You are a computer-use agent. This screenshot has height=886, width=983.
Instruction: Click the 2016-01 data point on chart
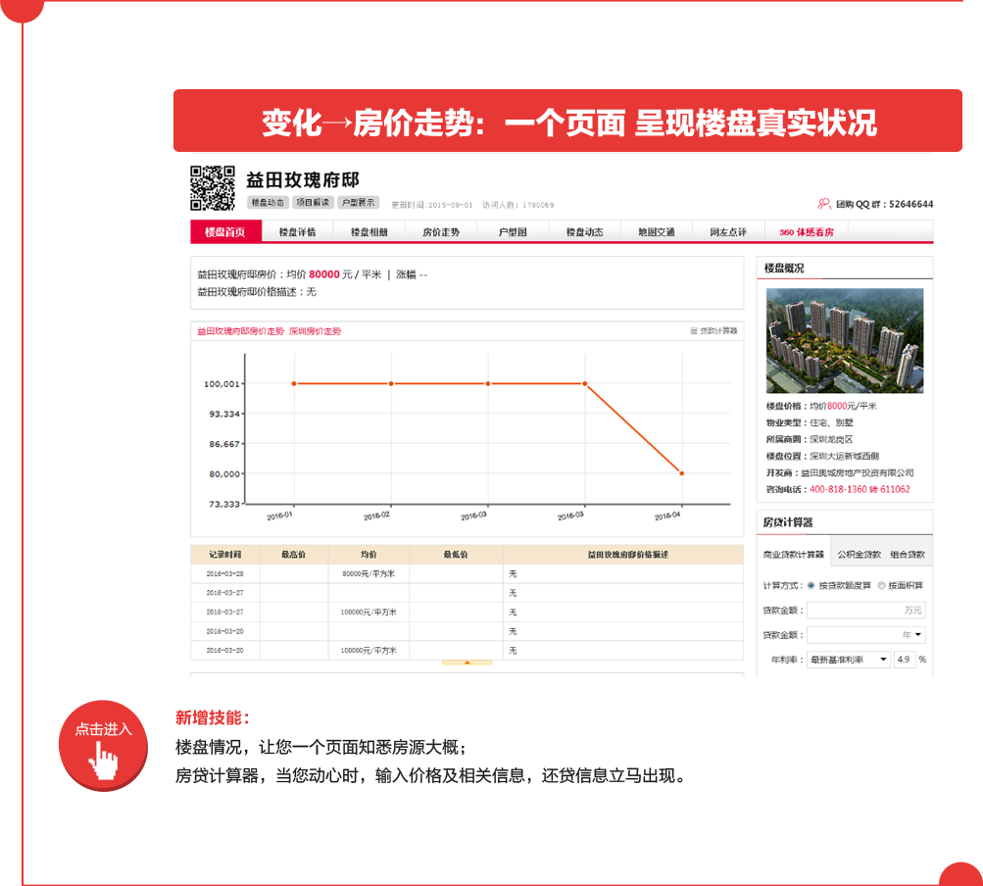pos(294,384)
